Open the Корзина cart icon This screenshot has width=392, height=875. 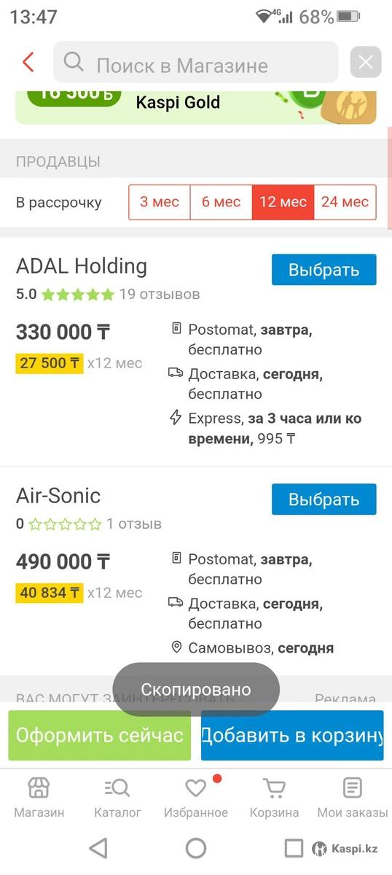[274, 787]
